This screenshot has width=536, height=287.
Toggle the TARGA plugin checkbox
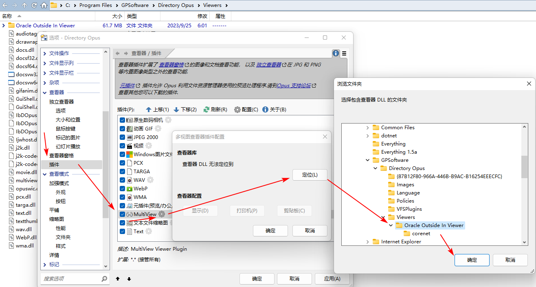(122, 172)
